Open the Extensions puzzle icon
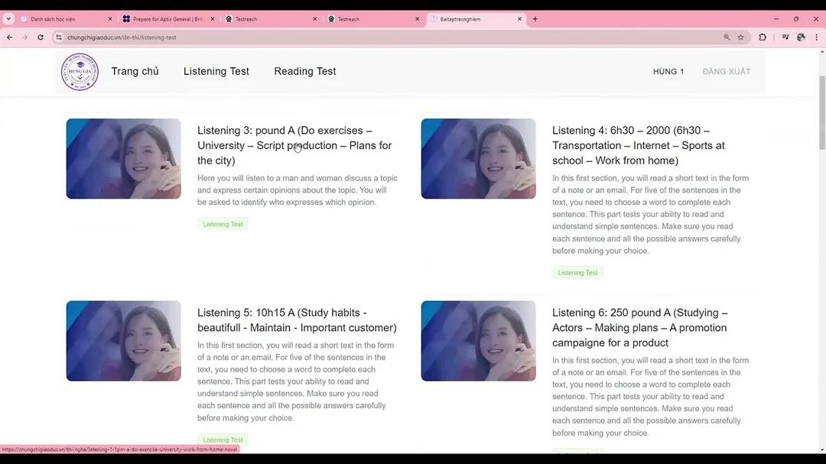826x464 pixels. [x=763, y=37]
